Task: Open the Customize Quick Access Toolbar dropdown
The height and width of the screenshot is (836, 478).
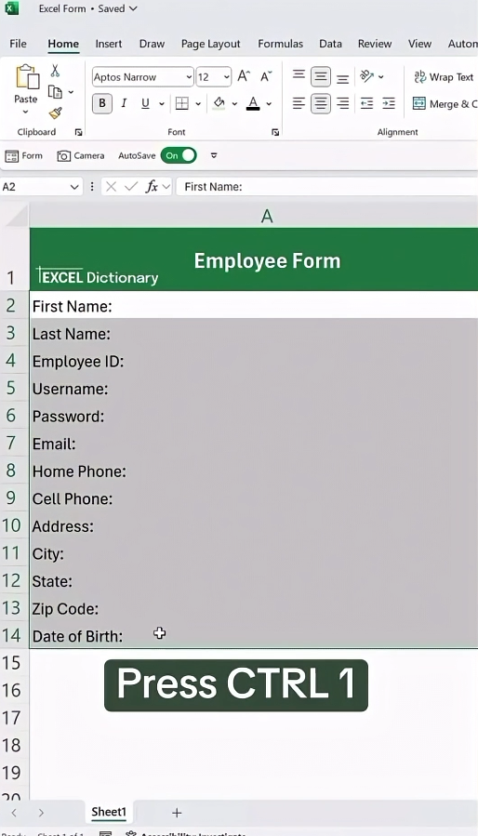Action: pyautogui.click(x=214, y=155)
